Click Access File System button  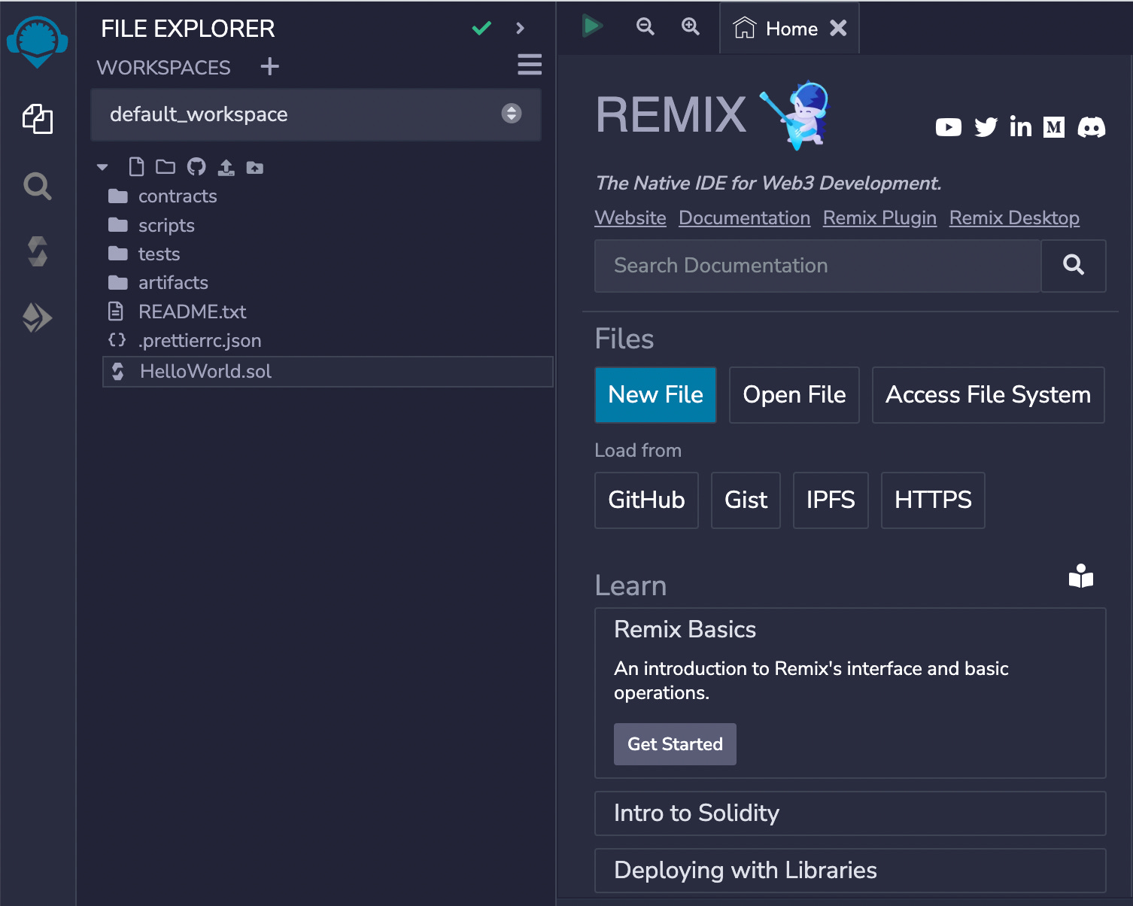pyautogui.click(x=989, y=395)
